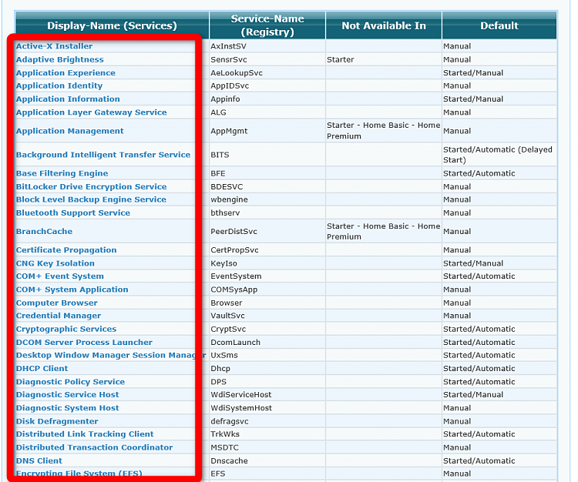The height and width of the screenshot is (482, 578).
Task: Click the bthserv cell
Action: (267, 213)
